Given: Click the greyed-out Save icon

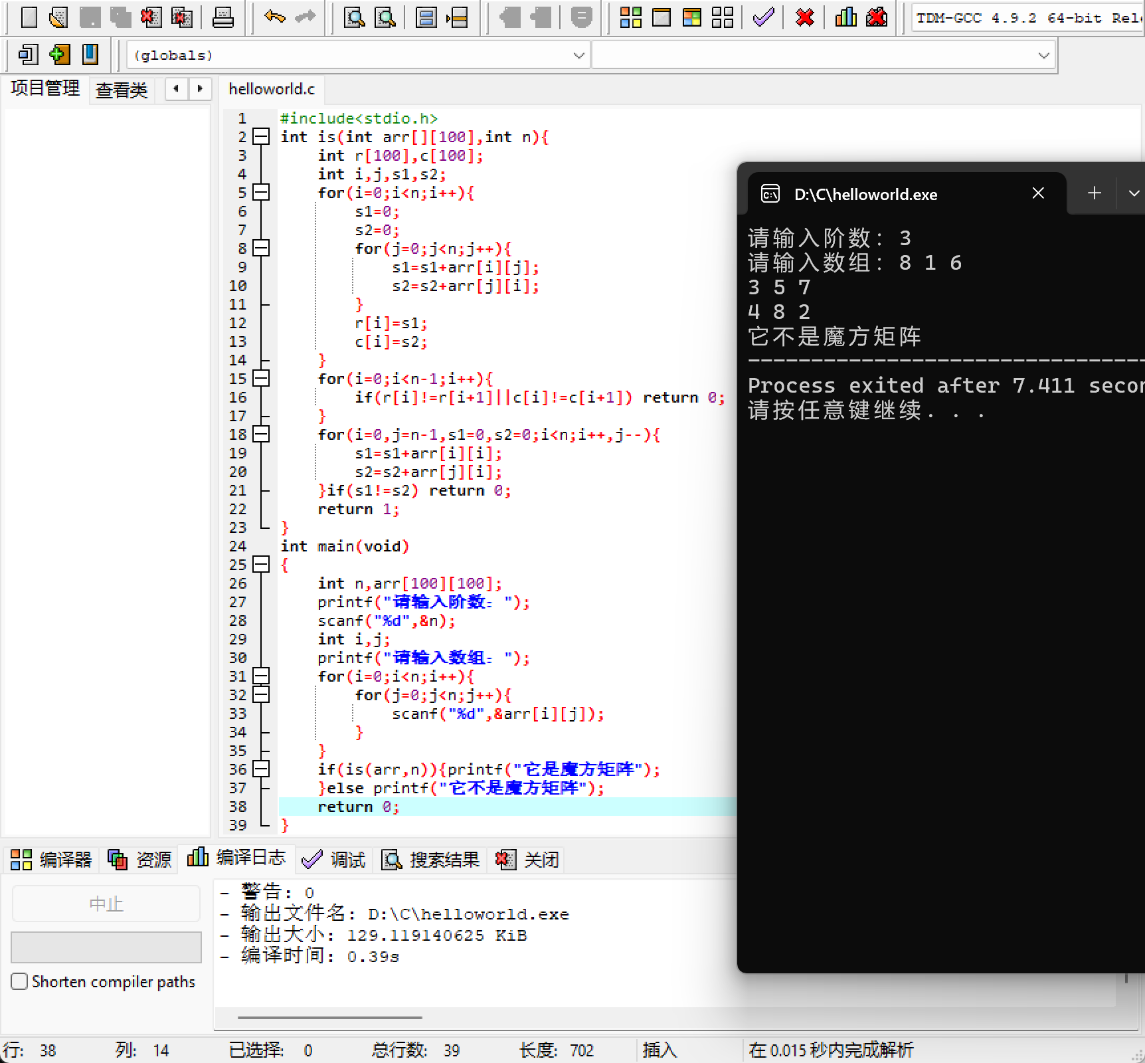Looking at the screenshot, I should click(90, 17).
